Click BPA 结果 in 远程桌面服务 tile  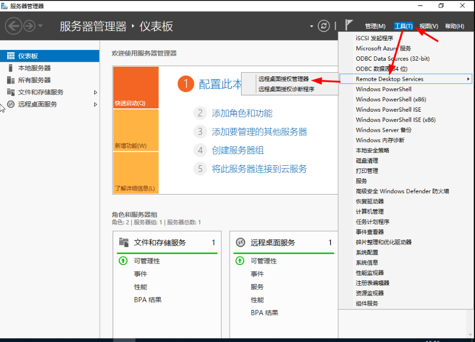pos(264,313)
